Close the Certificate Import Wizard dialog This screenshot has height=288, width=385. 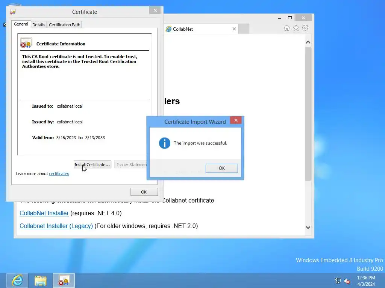pos(236,120)
